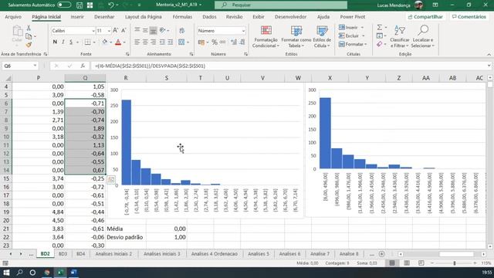This screenshot has height=278, width=494.
Task: Click the increase decimal places icon
Action: tap(234, 42)
